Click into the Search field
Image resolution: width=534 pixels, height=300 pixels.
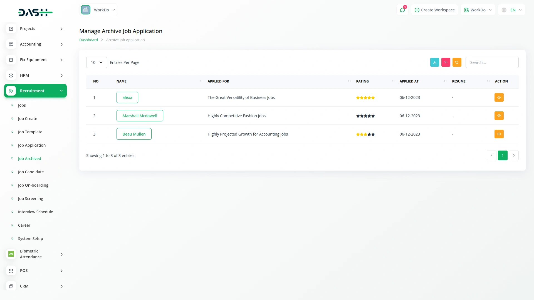[492, 62]
